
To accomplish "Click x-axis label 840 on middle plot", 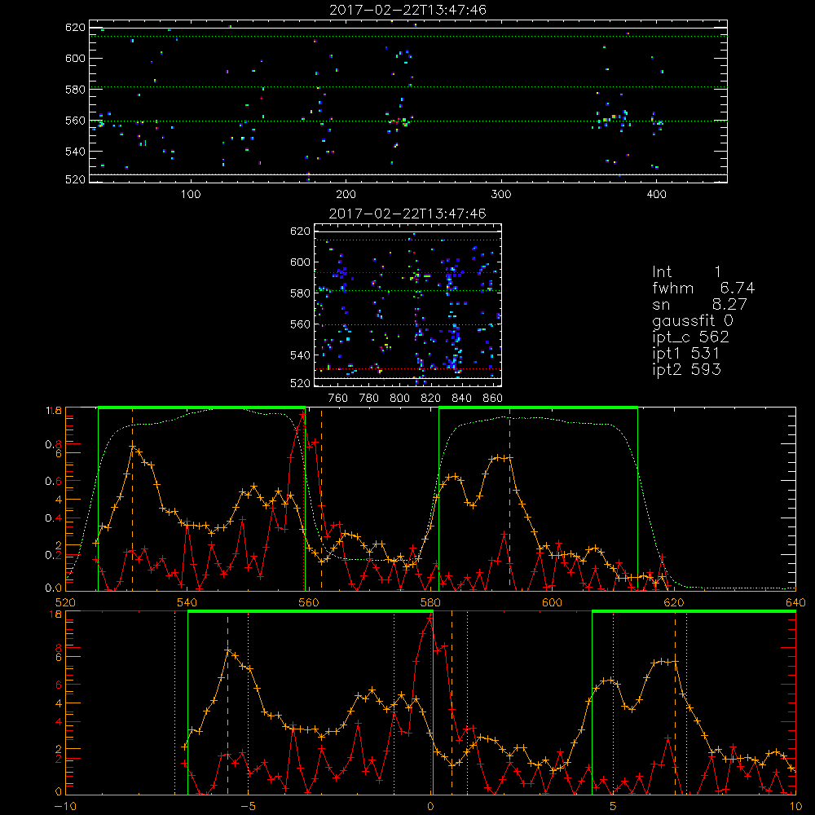I will pos(461,399).
